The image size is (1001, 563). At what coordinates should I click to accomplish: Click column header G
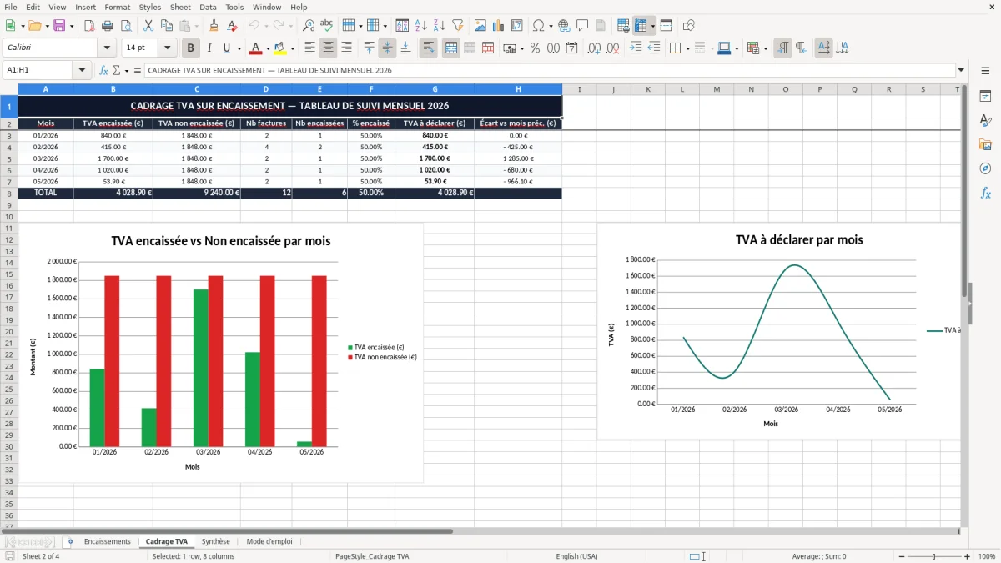[435, 89]
